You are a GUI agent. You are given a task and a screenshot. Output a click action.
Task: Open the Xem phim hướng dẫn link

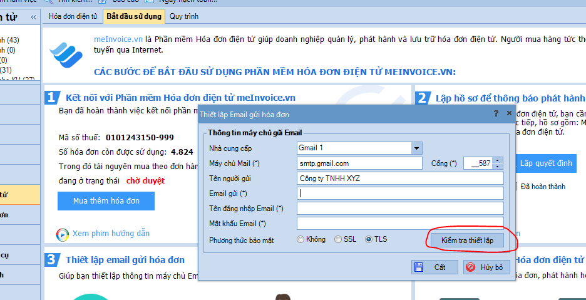pyautogui.click(x=111, y=234)
